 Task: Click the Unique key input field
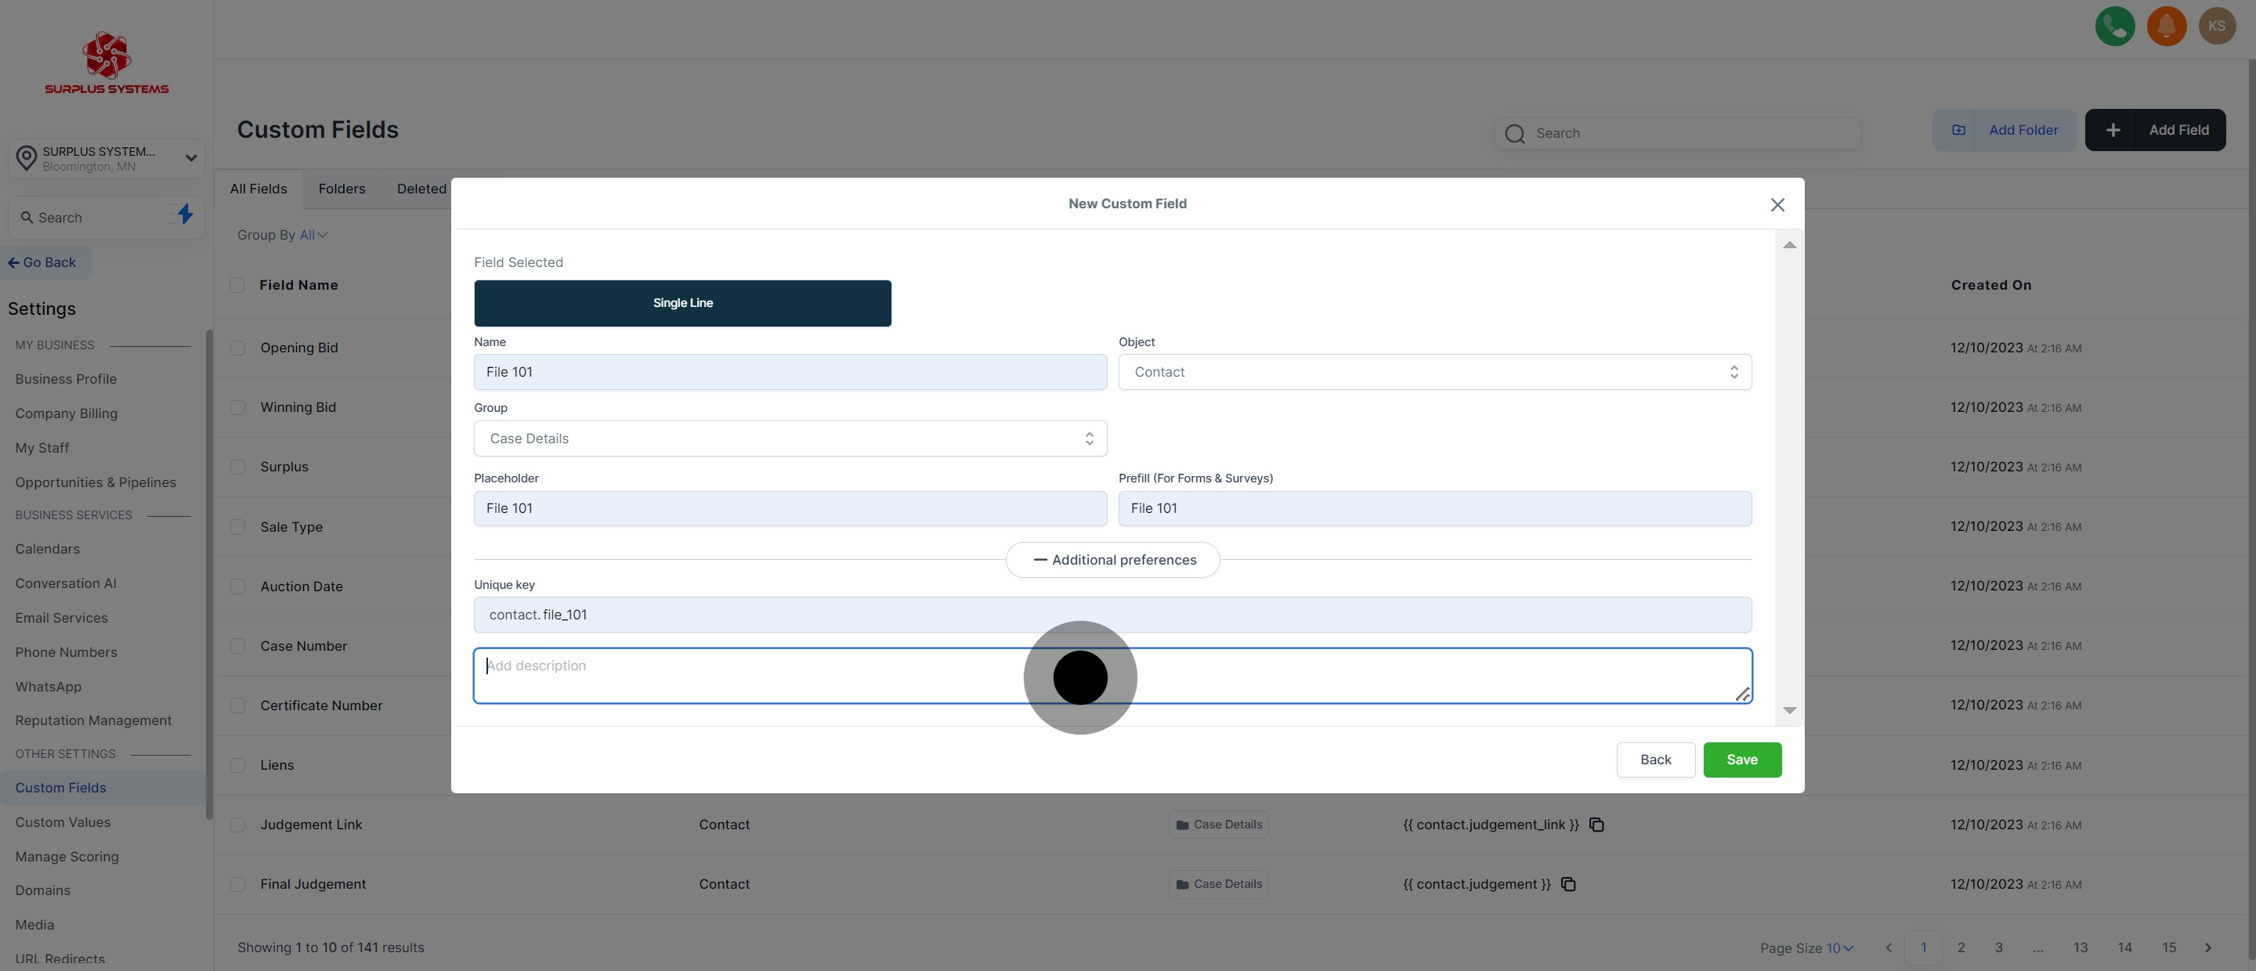pos(1112,615)
